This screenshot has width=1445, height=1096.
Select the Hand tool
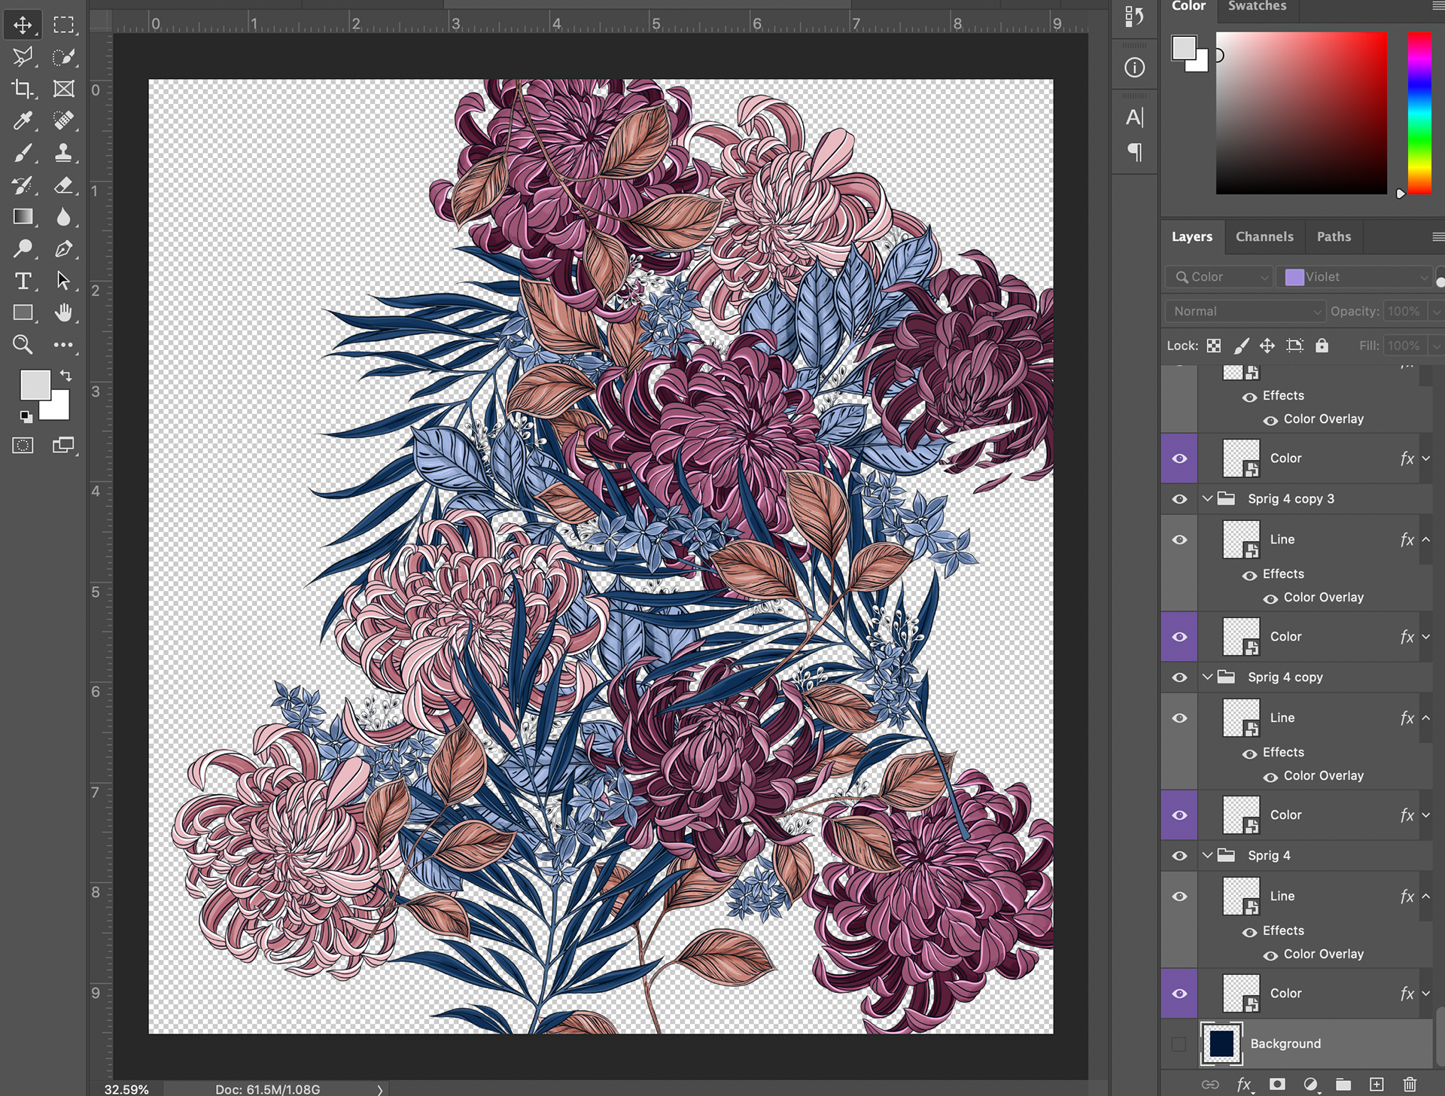(x=64, y=312)
